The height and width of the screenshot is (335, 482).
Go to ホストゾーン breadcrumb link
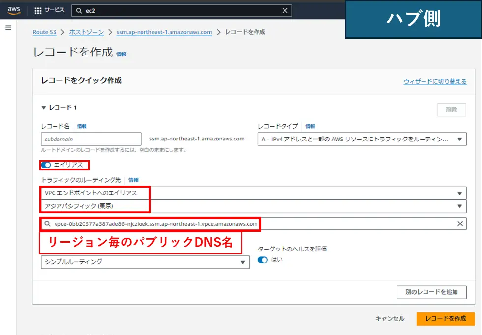point(86,32)
